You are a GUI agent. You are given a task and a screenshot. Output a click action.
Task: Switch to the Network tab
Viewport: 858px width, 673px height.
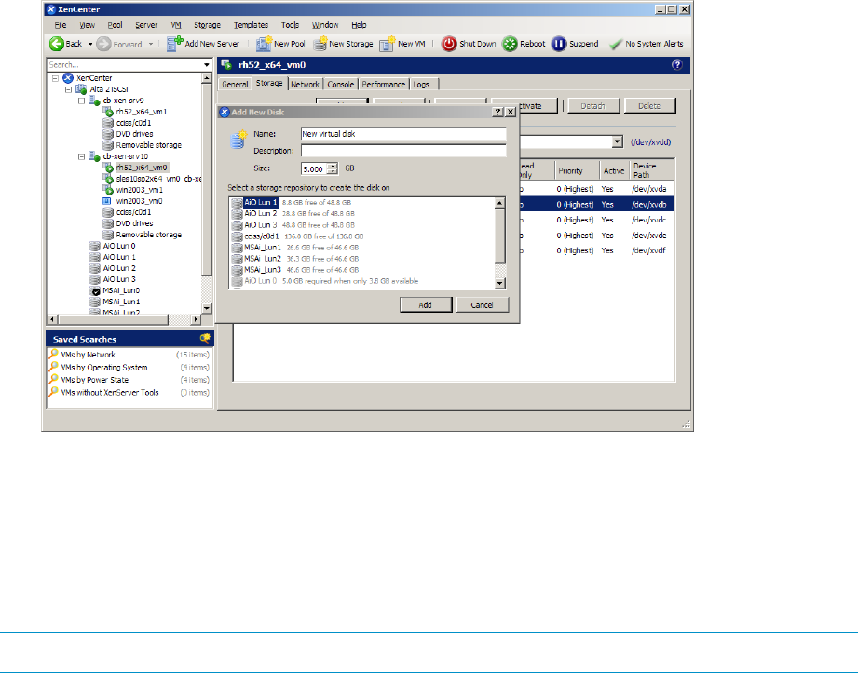[305, 84]
